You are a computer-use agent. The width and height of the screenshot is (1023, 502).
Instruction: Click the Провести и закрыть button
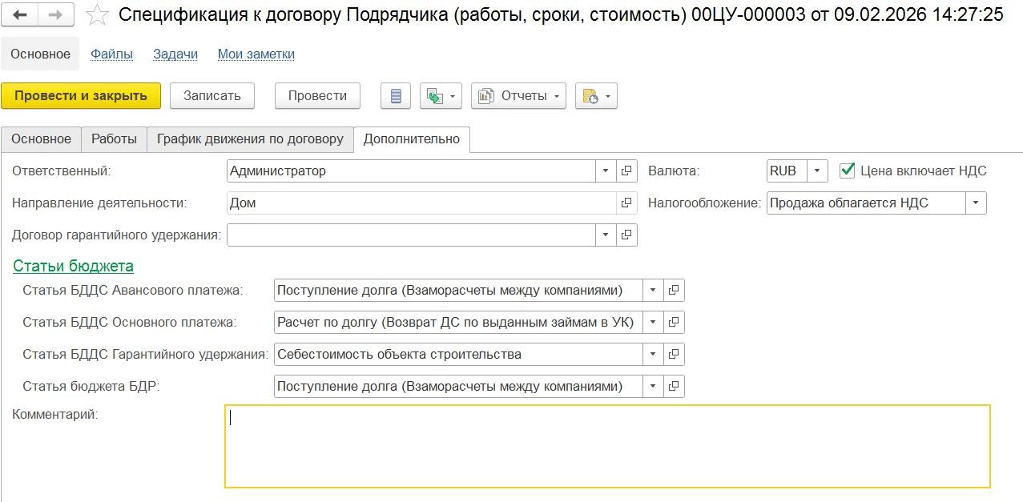coord(81,96)
